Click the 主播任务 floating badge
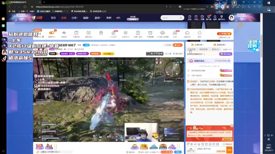Viewport: 275px width, 154px height. tap(254, 46)
